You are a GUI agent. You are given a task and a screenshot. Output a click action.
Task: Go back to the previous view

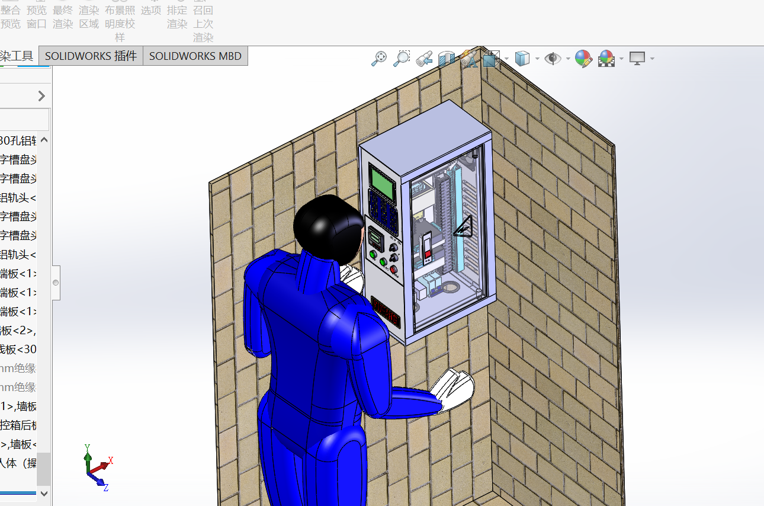(x=423, y=58)
